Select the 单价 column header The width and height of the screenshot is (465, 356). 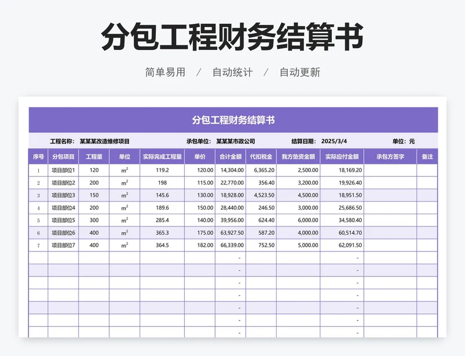tap(200, 156)
